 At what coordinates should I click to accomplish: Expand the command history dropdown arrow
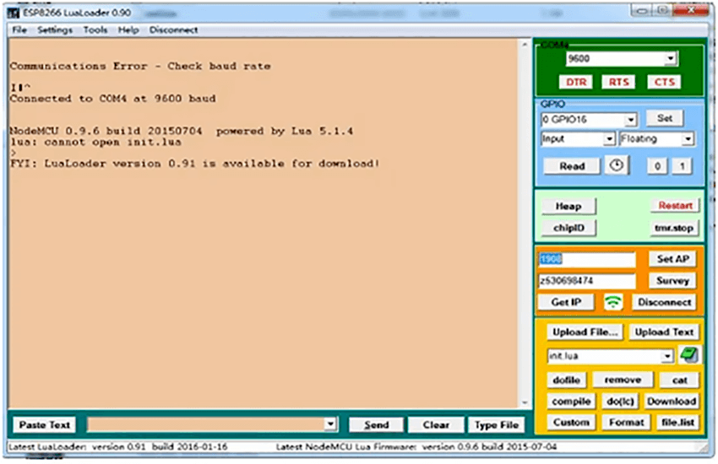click(330, 424)
